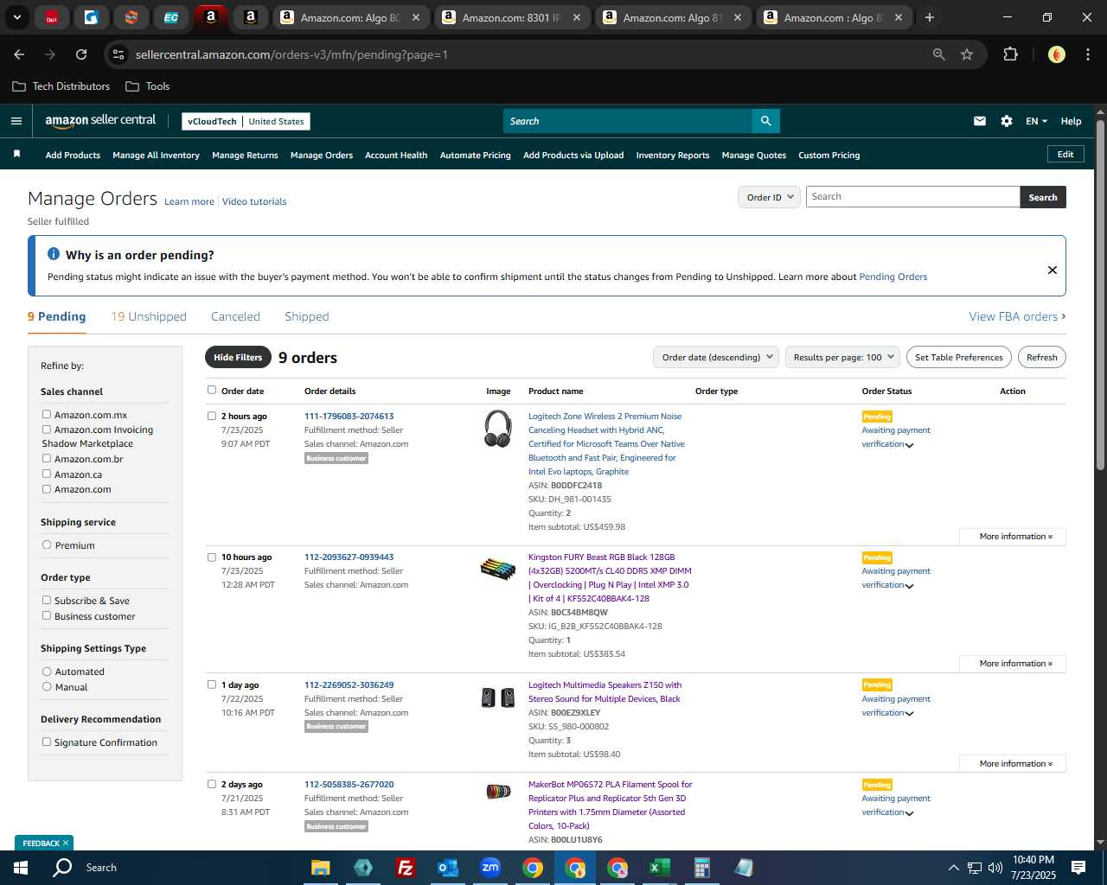Image resolution: width=1107 pixels, height=885 pixels.
Task: Bookmark this page with the star icon
Action: point(967,54)
